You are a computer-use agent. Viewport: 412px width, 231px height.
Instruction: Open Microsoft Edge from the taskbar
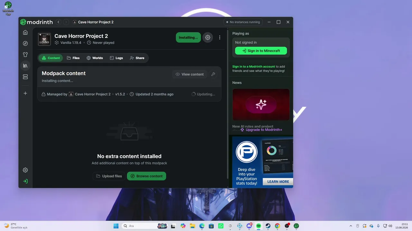[202, 226]
